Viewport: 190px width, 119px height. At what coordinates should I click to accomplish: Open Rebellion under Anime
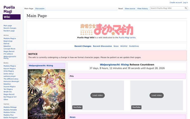pyautogui.click(x=7, y=46)
